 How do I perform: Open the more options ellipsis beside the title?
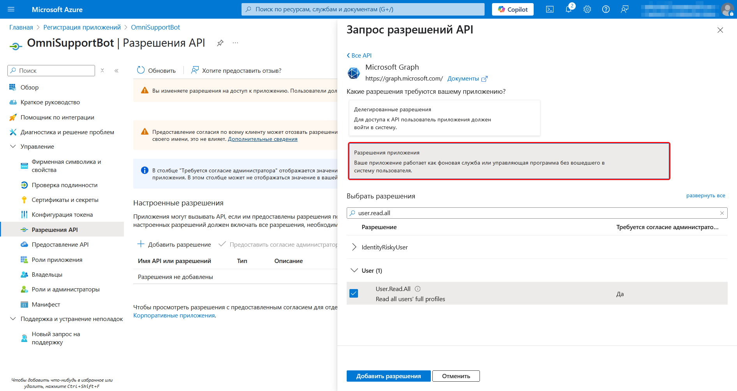(x=235, y=43)
